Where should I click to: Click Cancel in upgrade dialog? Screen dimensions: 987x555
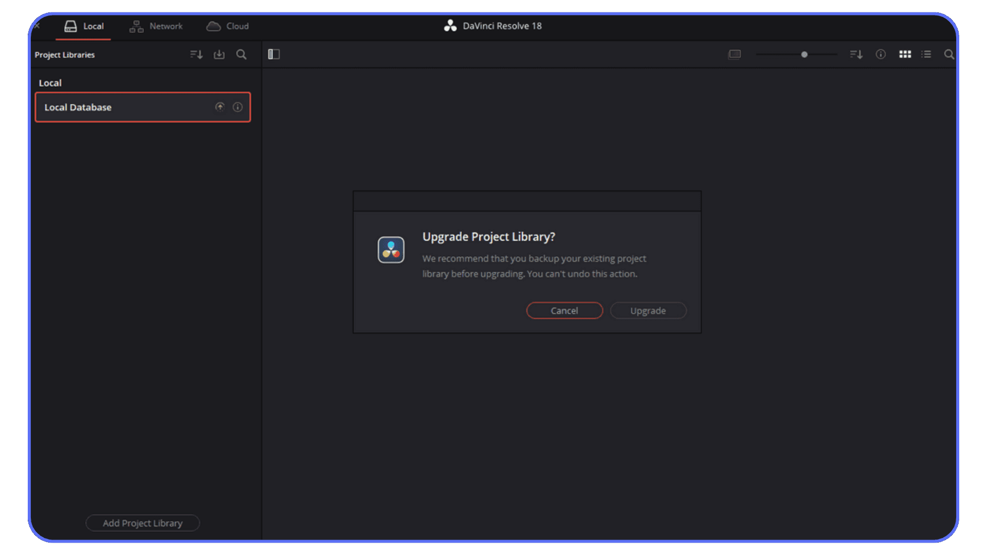click(564, 311)
